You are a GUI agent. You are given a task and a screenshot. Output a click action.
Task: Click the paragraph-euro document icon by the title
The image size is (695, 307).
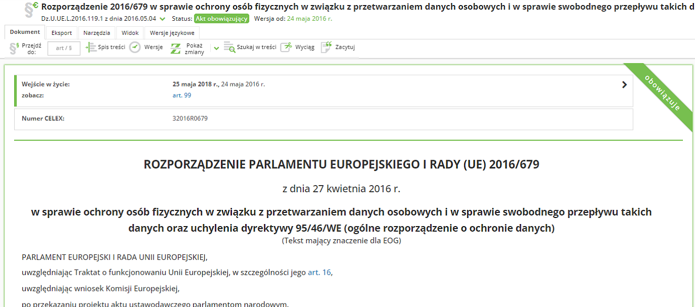[31, 9]
